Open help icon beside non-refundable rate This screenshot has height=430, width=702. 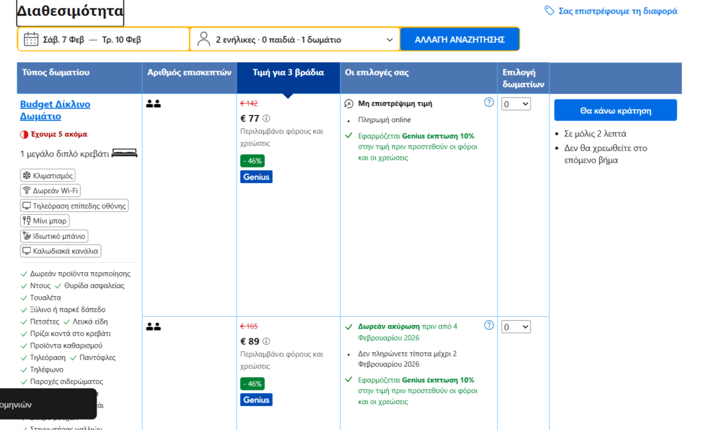(489, 102)
